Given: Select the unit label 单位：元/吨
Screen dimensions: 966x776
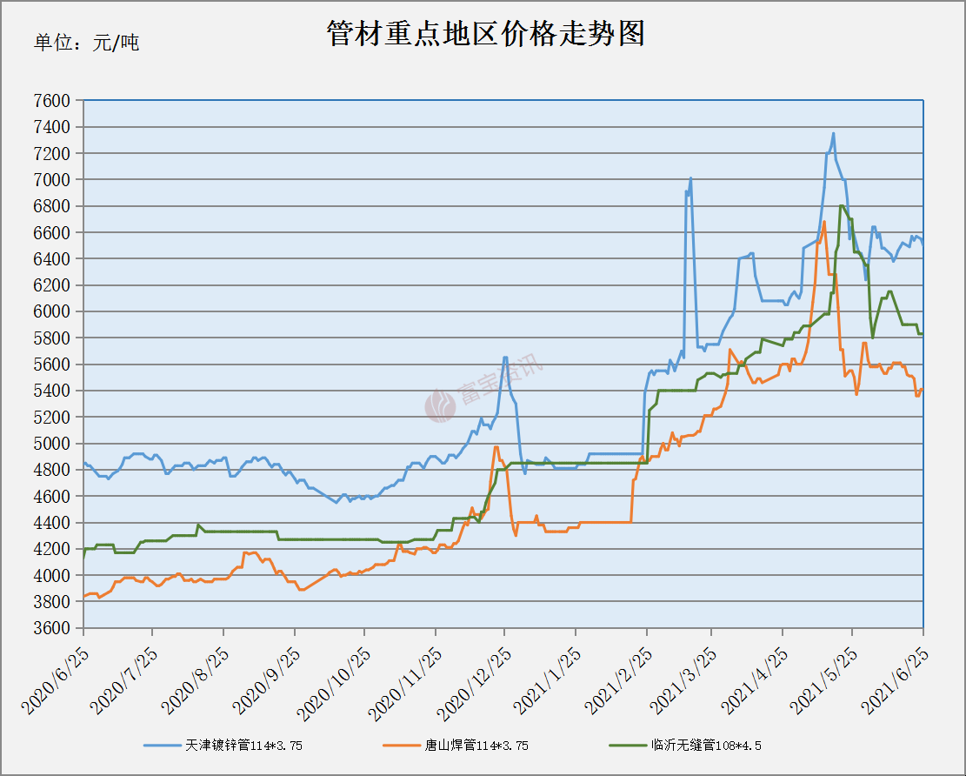Looking at the screenshot, I should (87, 43).
